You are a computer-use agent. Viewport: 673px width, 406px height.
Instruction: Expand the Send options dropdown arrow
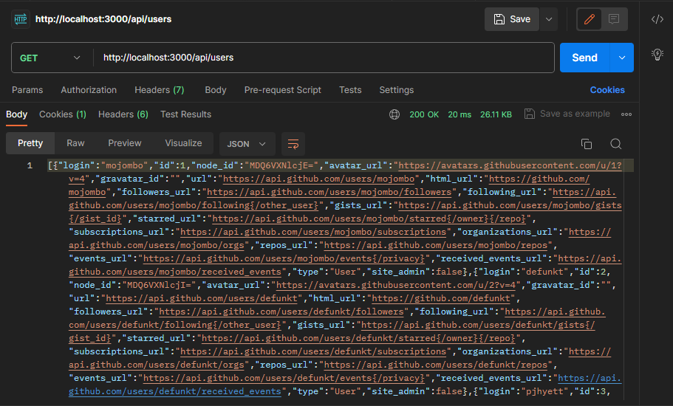point(621,58)
